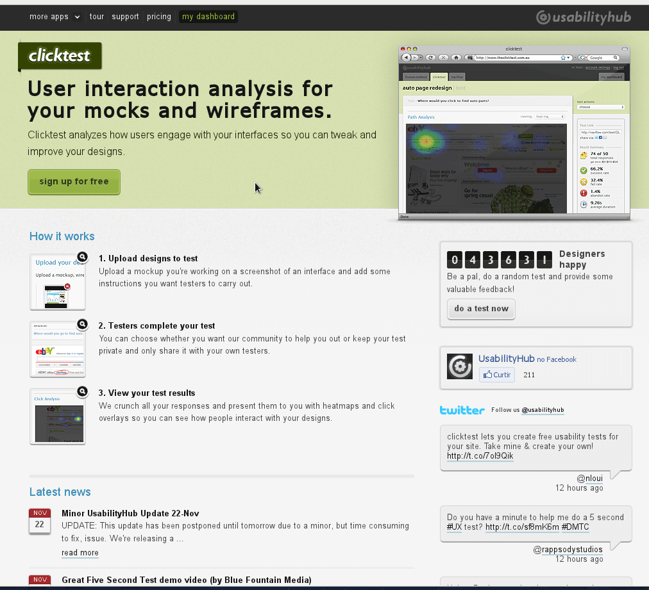Magnify the View test results thumbnail zoom icon
This screenshot has height=590, width=649.
coord(82,391)
